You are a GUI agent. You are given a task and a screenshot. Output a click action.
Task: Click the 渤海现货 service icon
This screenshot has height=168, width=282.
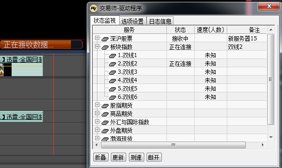pos(105,139)
